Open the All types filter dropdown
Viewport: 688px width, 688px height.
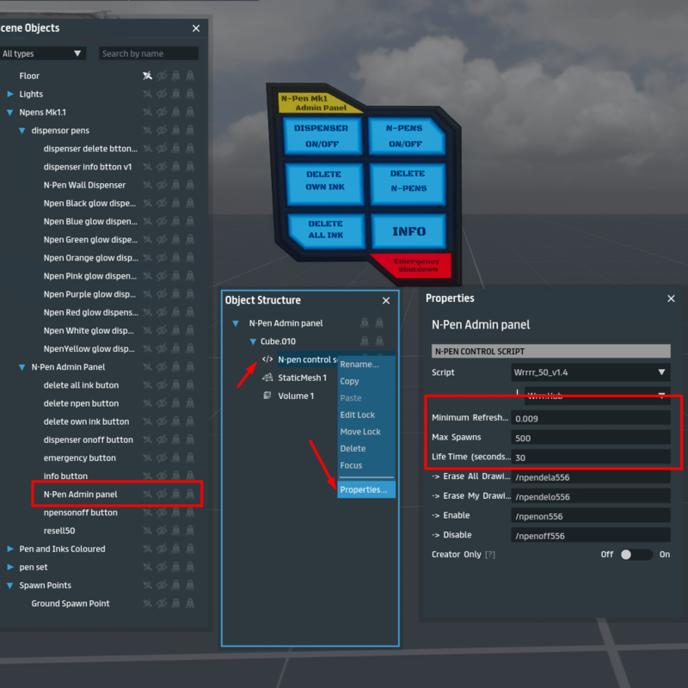43,53
